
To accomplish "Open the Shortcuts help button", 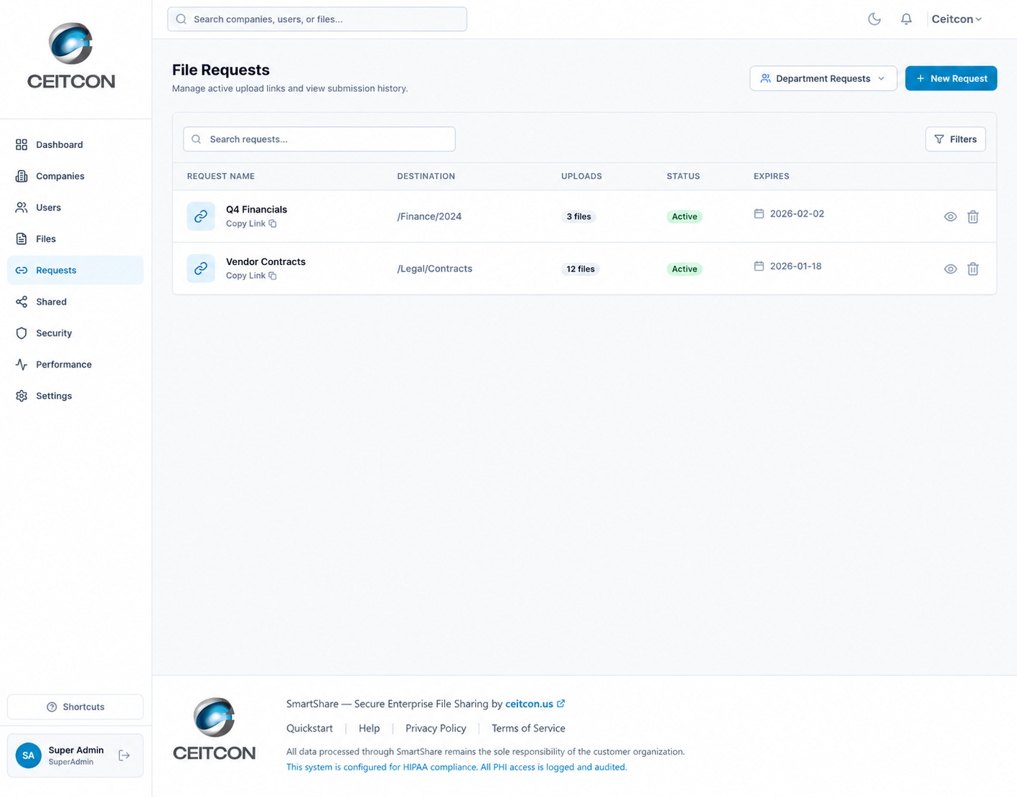I will pyautogui.click(x=75, y=707).
